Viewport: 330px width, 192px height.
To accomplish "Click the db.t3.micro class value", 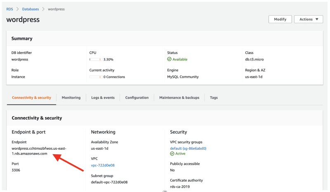I will pos(254,59).
